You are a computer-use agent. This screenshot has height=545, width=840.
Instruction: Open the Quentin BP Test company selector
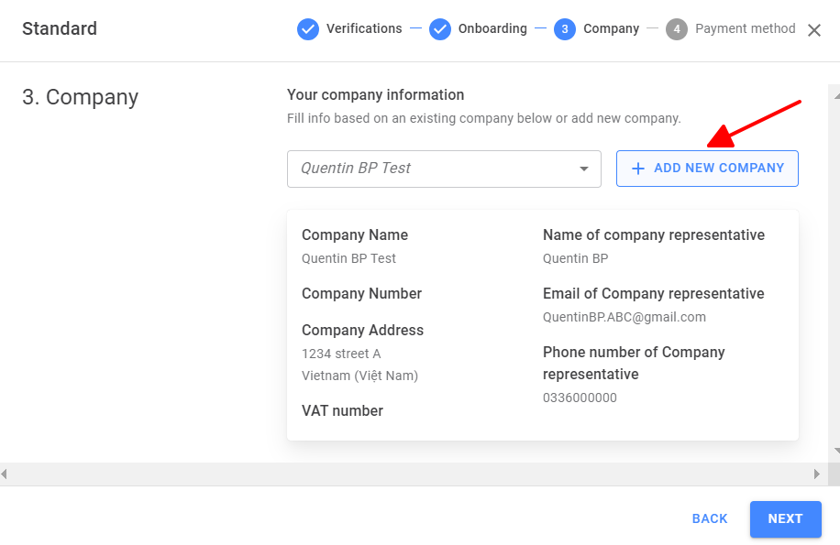[x=444, y=169]
